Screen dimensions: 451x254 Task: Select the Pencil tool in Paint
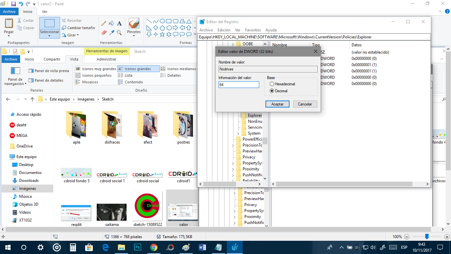coord(104,23)
